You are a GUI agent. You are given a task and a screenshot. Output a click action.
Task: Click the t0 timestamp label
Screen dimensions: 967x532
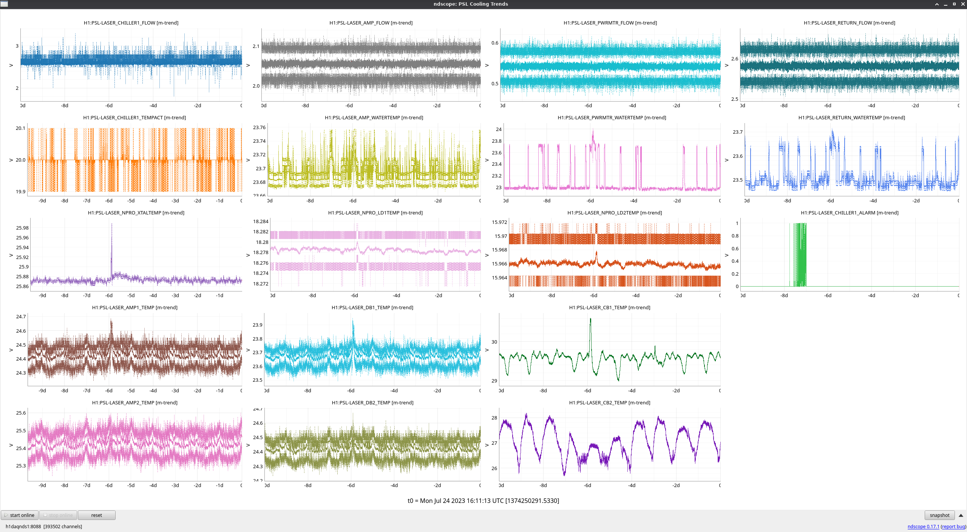pyautogui.click(x=483, y=501)
